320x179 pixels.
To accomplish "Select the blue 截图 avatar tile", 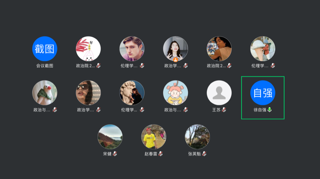I will point(45,49).
